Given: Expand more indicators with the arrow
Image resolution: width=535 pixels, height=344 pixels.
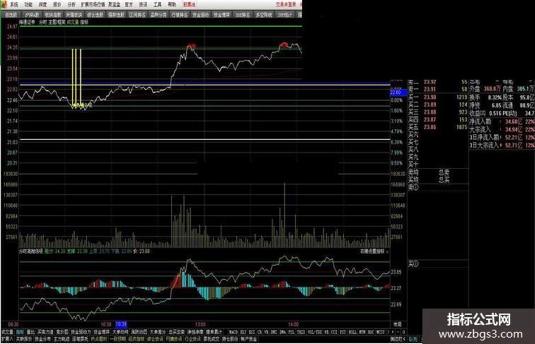Looking at the screenshot, I should click(388, 332).
